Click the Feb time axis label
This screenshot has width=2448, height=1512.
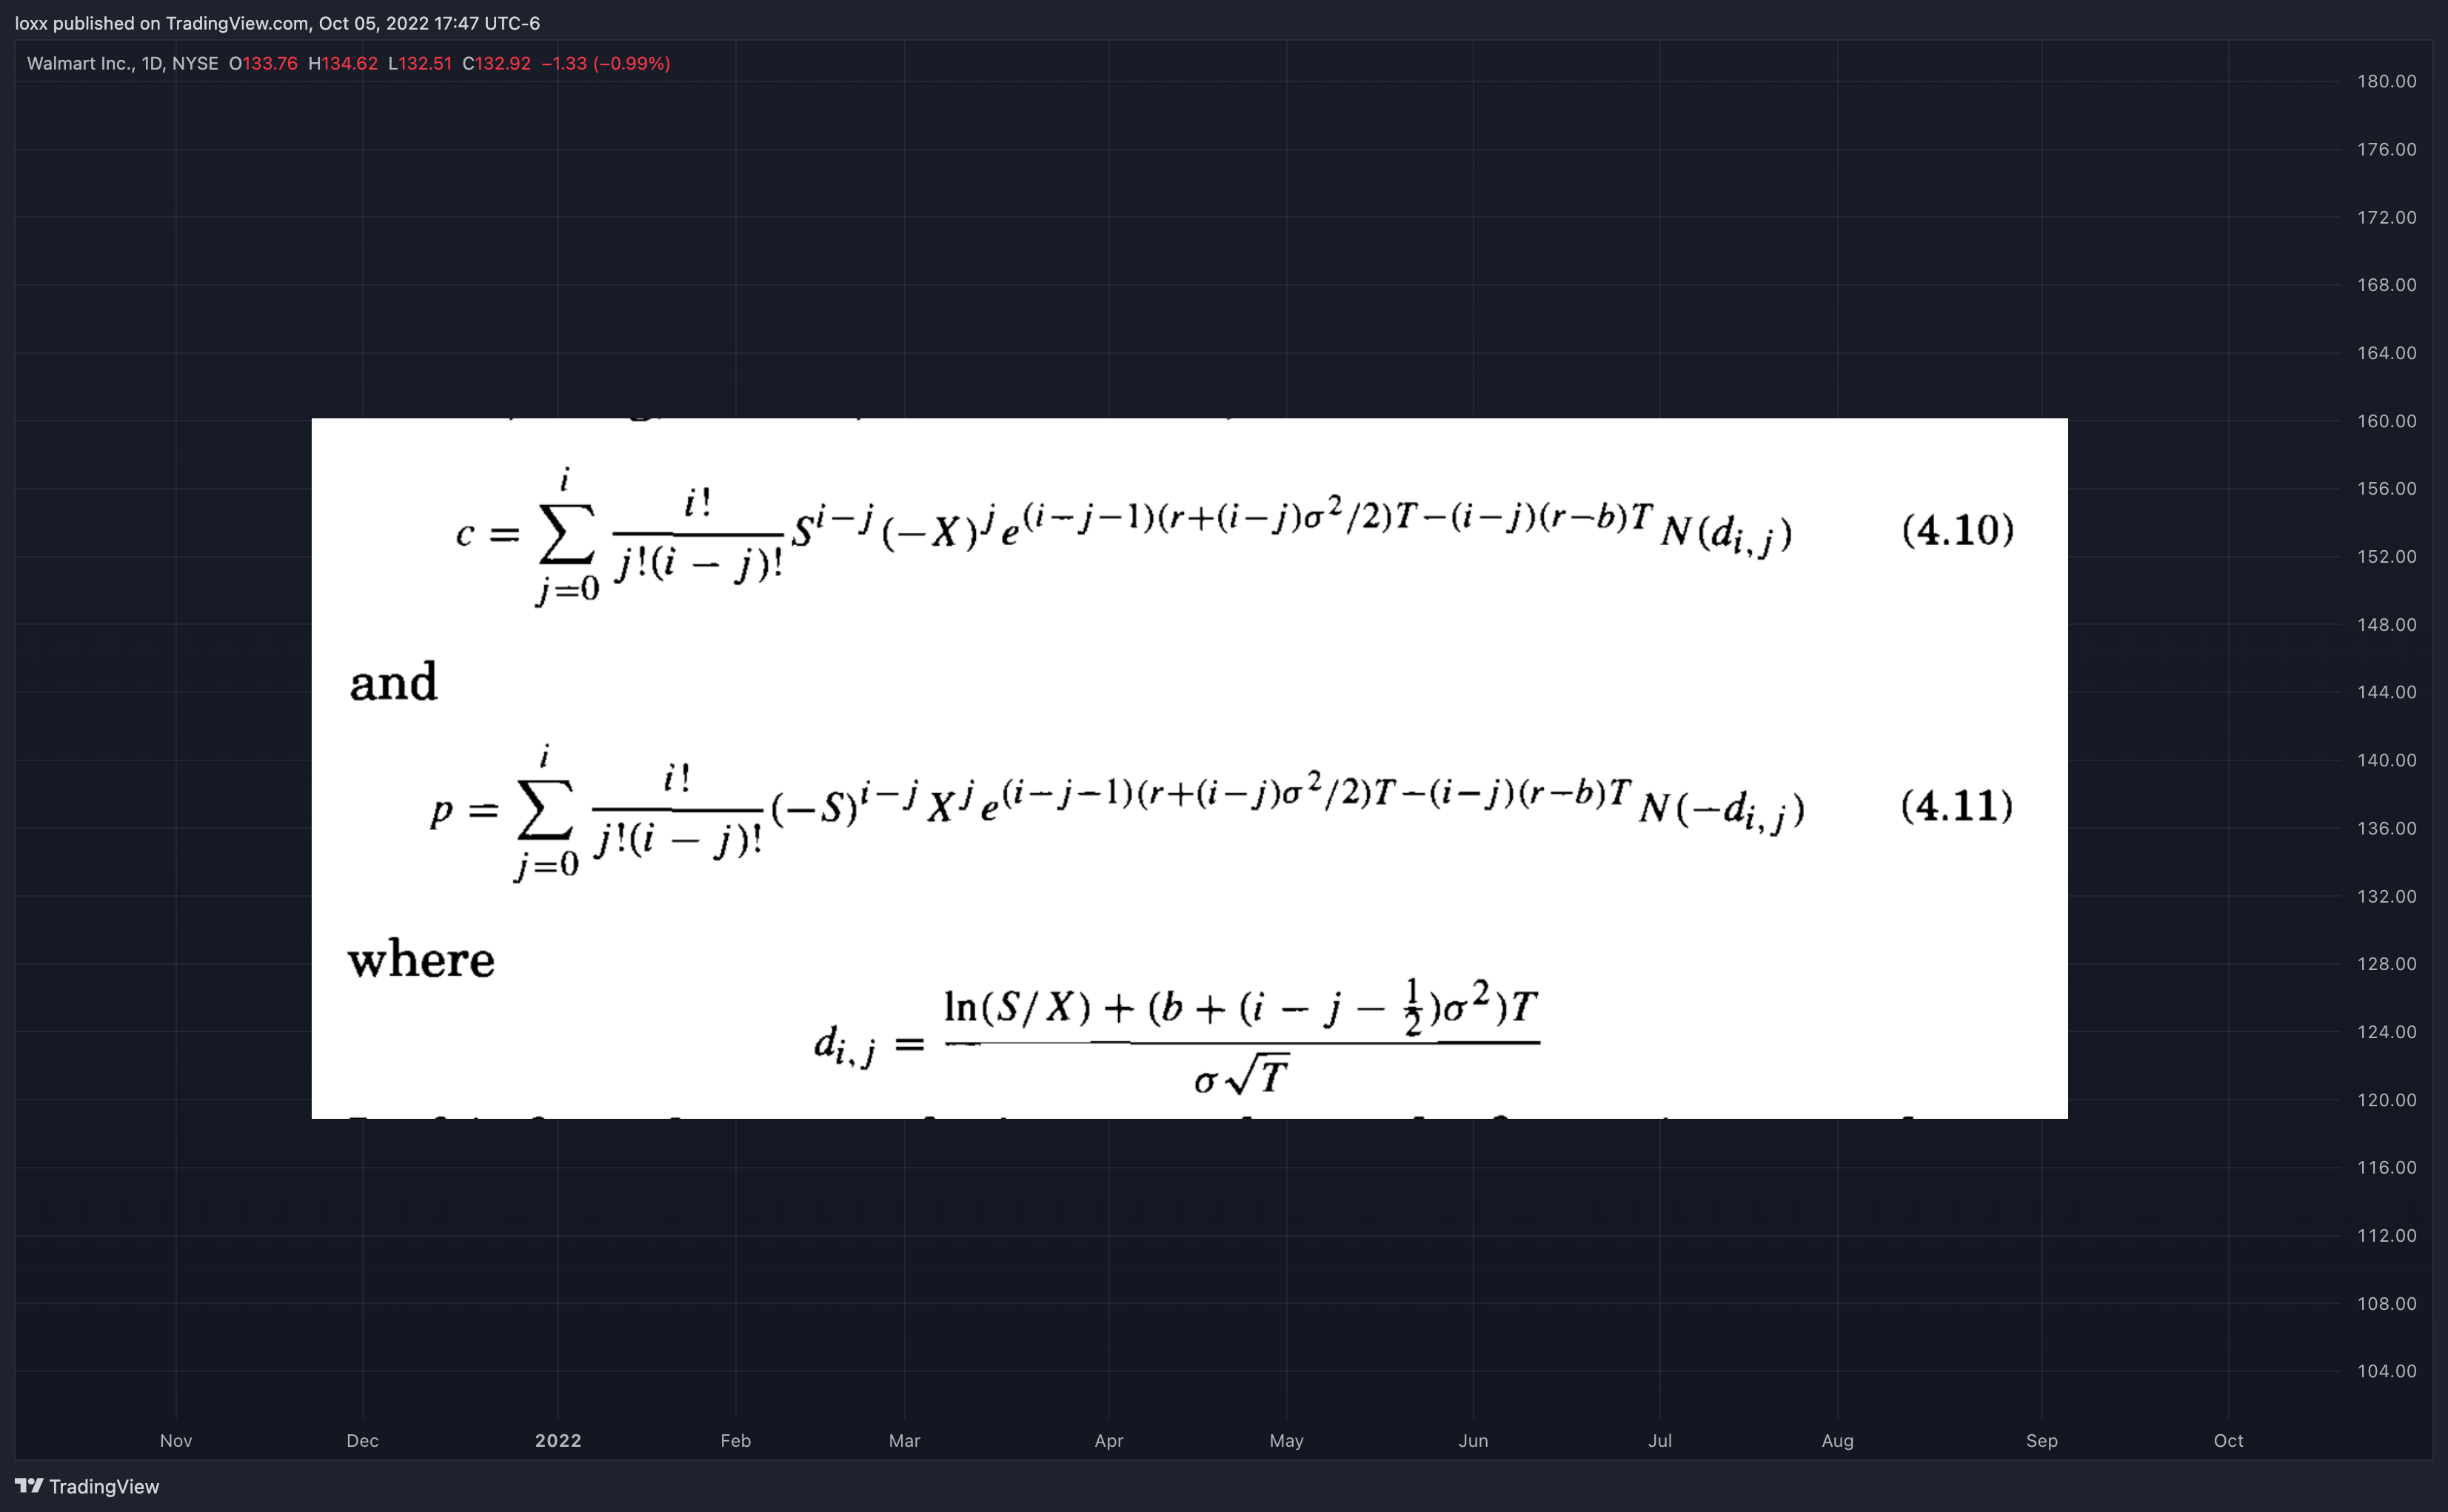[735, 1441]
